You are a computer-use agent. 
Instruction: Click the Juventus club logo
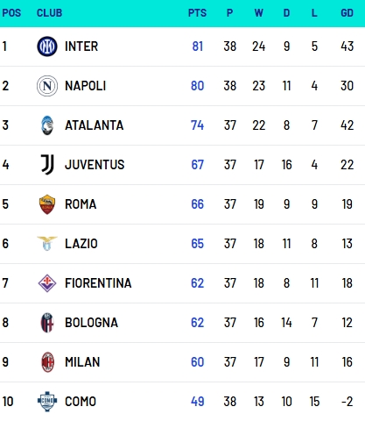[47, 165]
